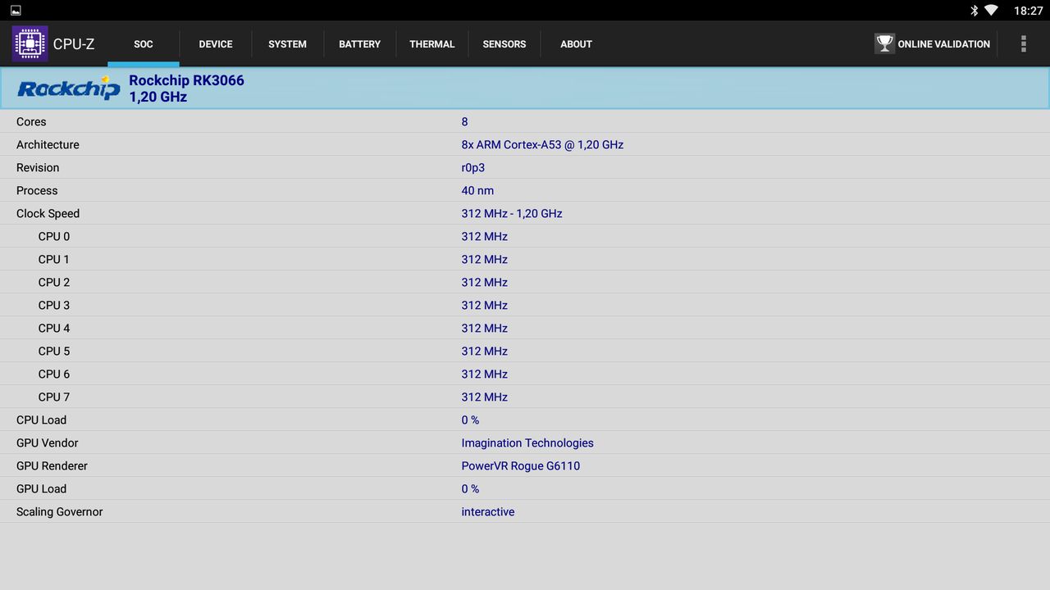Click the ONLINE VALIDATION button text
The image size is (1050, 590).
click(944, 44)
